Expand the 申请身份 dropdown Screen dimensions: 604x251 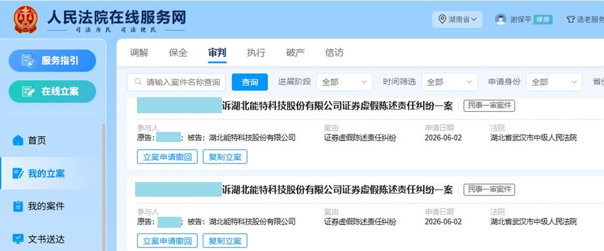pos(554,82)
